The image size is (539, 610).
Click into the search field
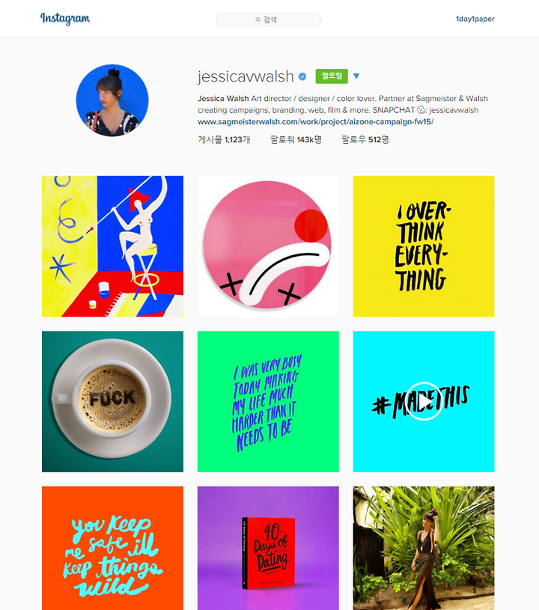(269, 19)
